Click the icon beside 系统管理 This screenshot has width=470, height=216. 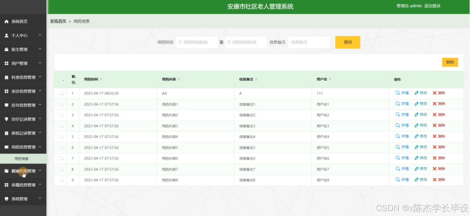(x=6, y=199)
